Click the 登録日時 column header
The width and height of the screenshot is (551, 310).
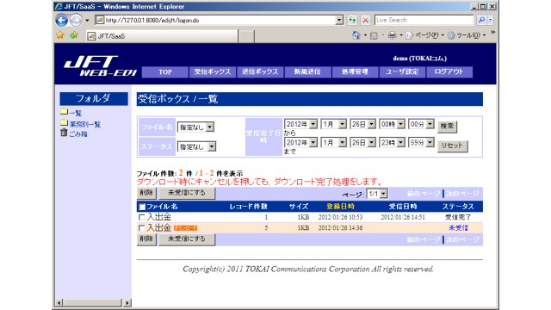pos(340,207)
